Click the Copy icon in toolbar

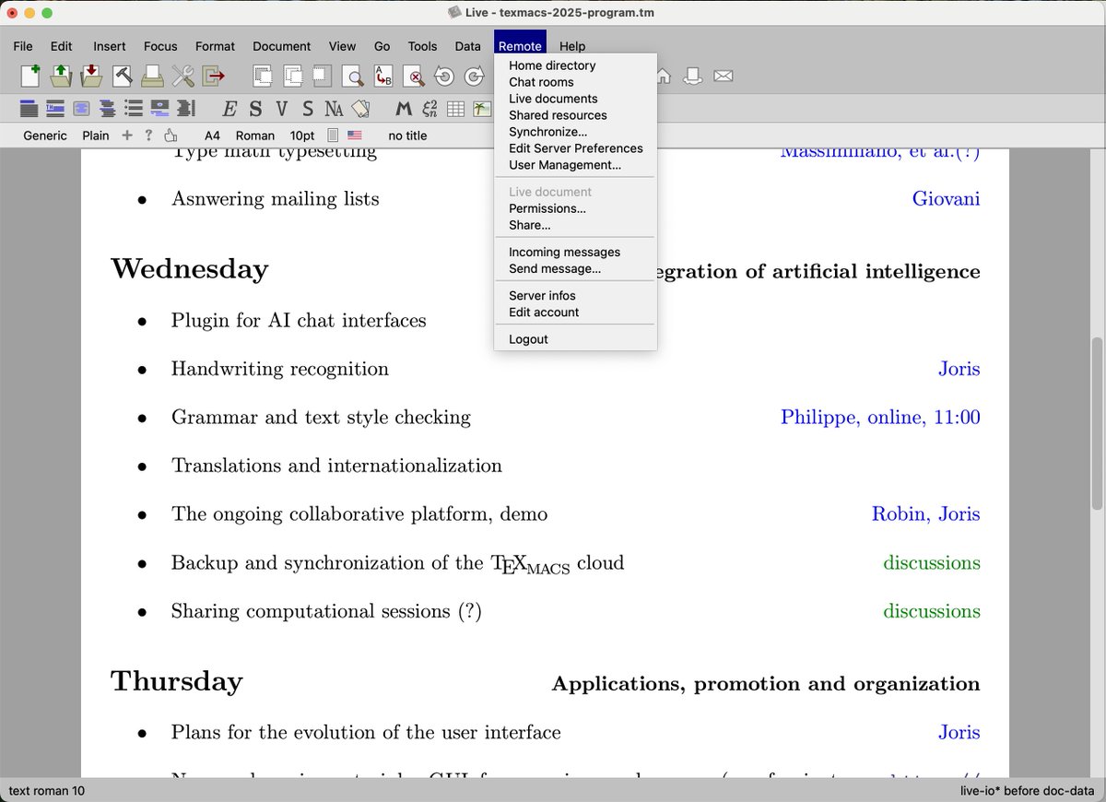pos(292,76)
